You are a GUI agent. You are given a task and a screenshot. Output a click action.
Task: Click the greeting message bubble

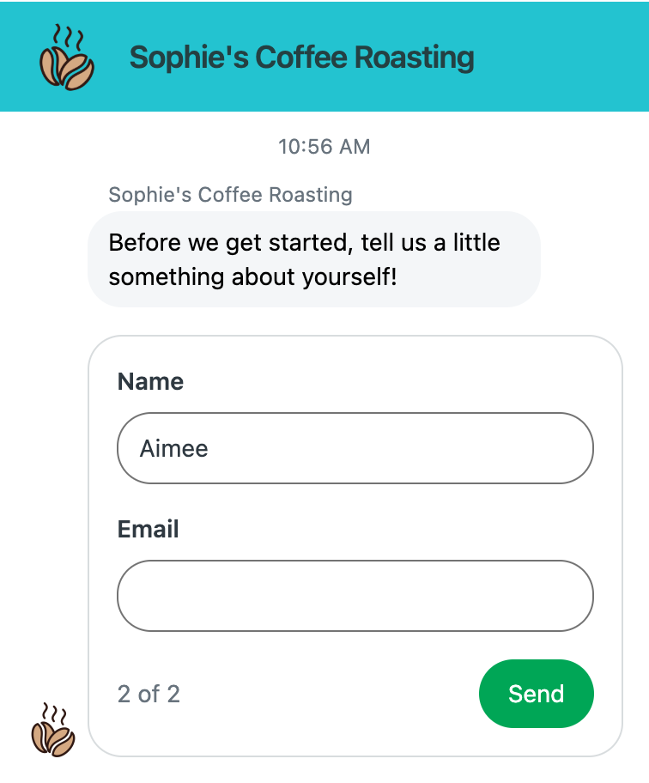click(x=314, y=259)
